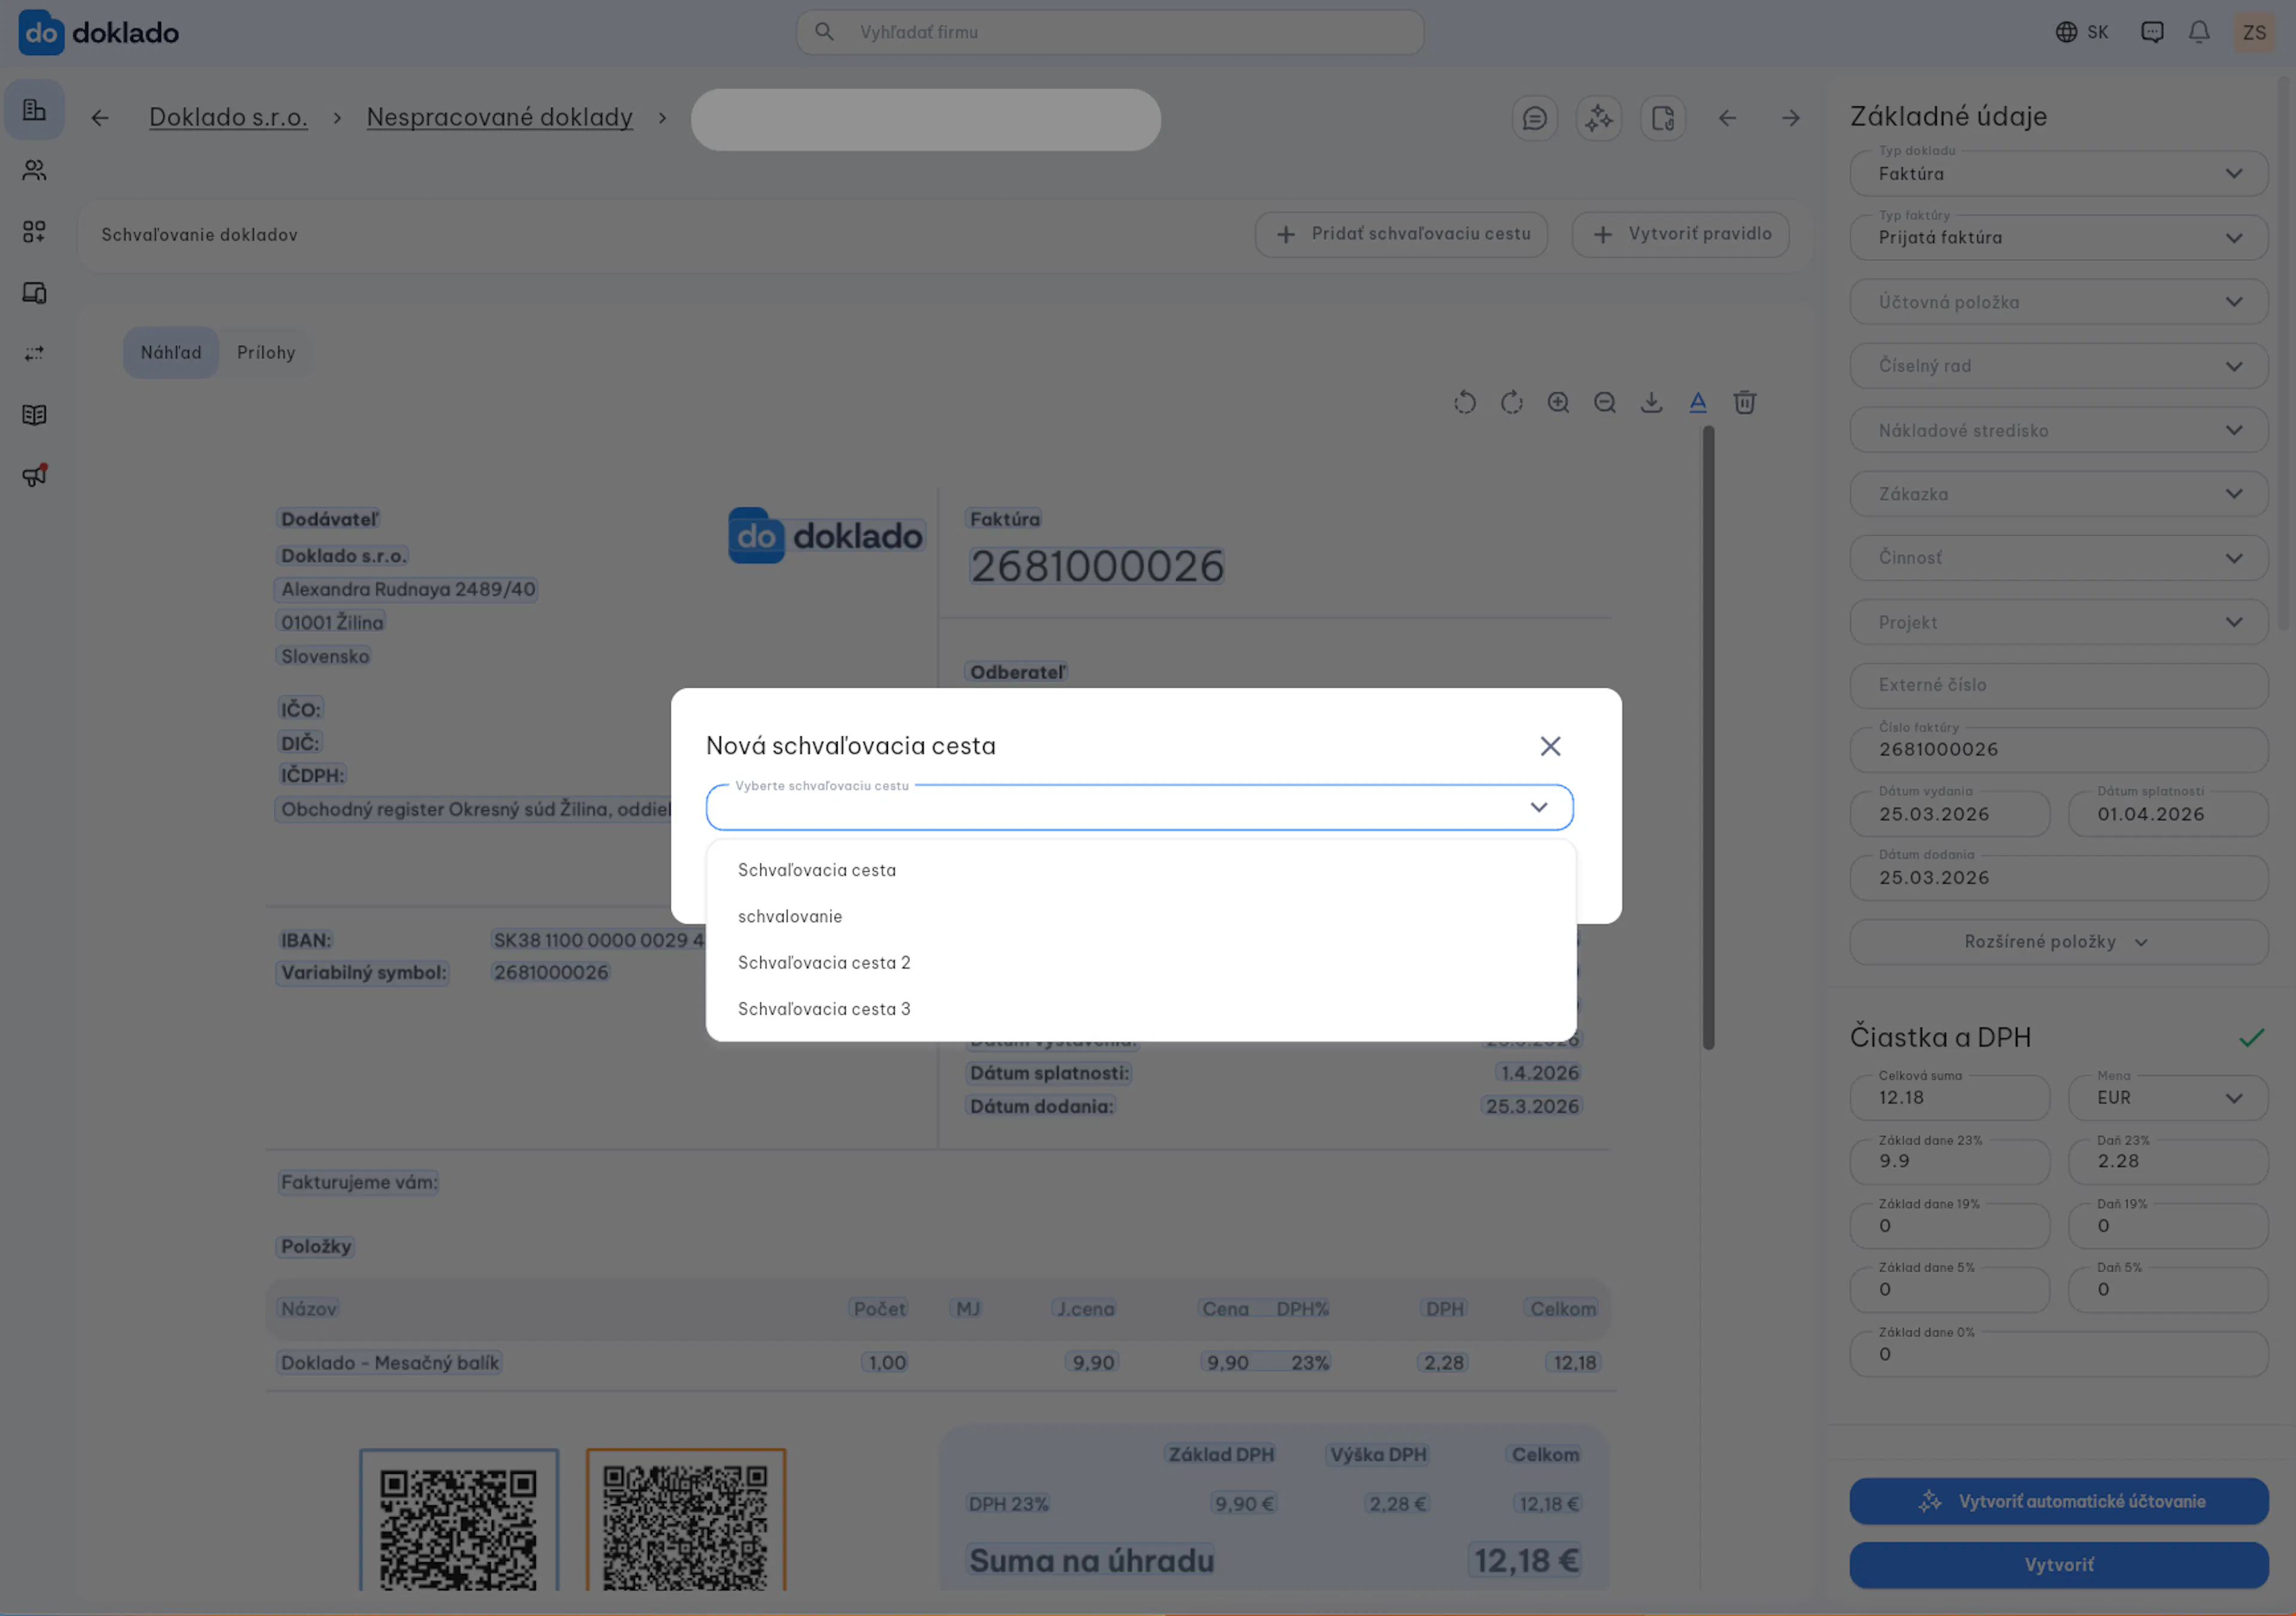
Task: Open the Činnosť dropdown
Action: 2058,559
